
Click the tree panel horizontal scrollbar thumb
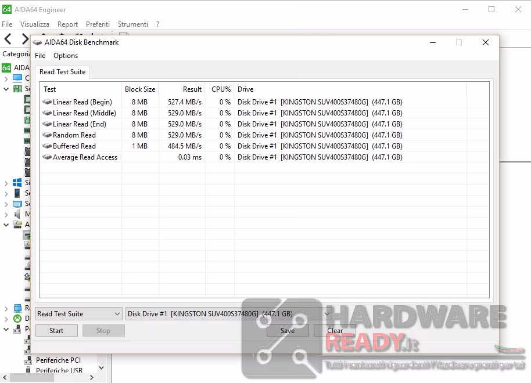tap(32, 377)
